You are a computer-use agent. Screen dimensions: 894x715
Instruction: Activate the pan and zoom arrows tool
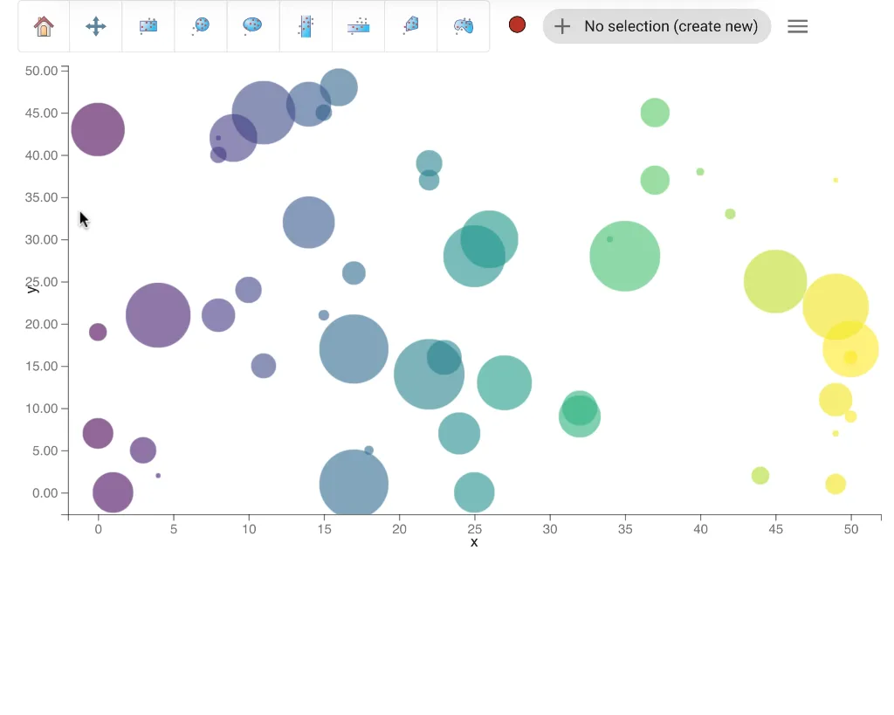[96, 26]
